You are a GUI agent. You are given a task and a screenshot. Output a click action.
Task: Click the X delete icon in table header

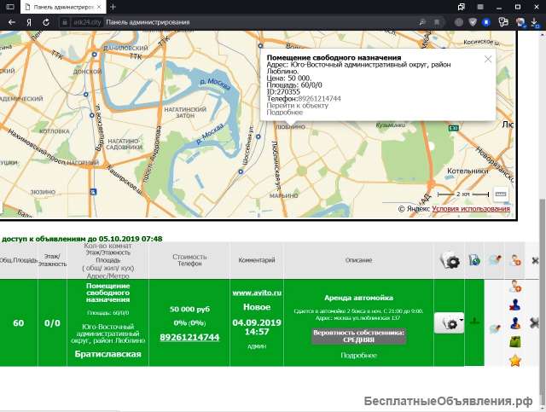pyautogui.click(x=535, y=260)
